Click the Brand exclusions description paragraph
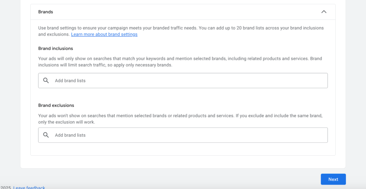The image size is (366, 189). [x=179, y=119]
